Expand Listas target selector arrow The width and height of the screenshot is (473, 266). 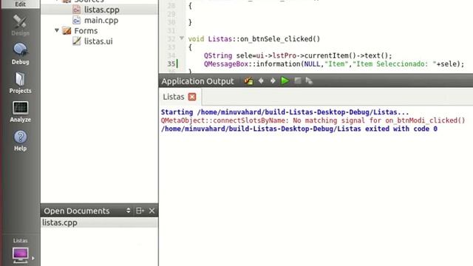(x=33, y=259)
